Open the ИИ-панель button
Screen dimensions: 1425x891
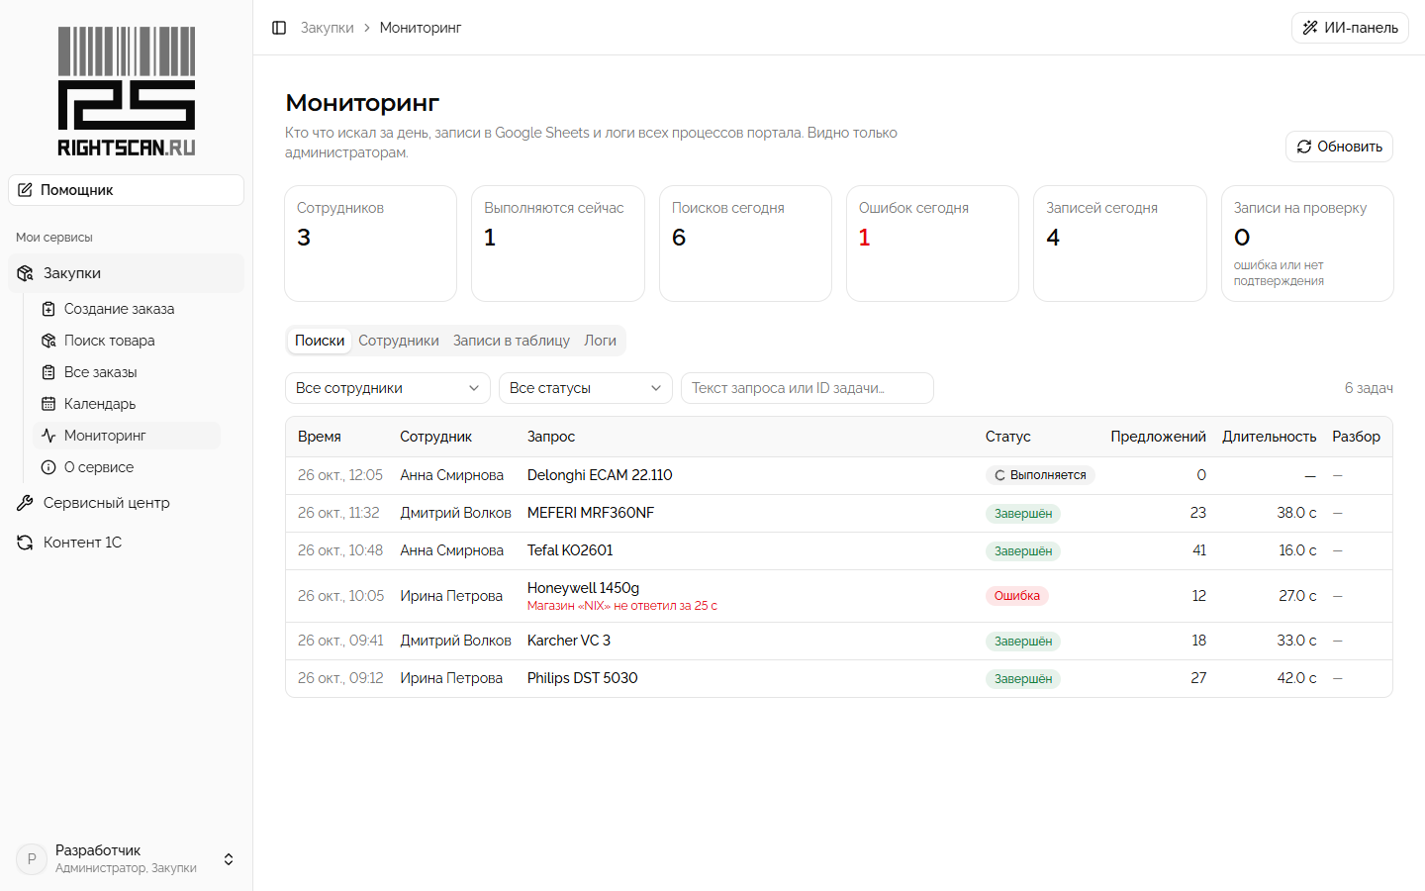tap(1350, 28)
